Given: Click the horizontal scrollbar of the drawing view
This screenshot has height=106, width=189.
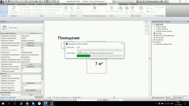Looking at the screenshot, I should [x=114, y=97].
